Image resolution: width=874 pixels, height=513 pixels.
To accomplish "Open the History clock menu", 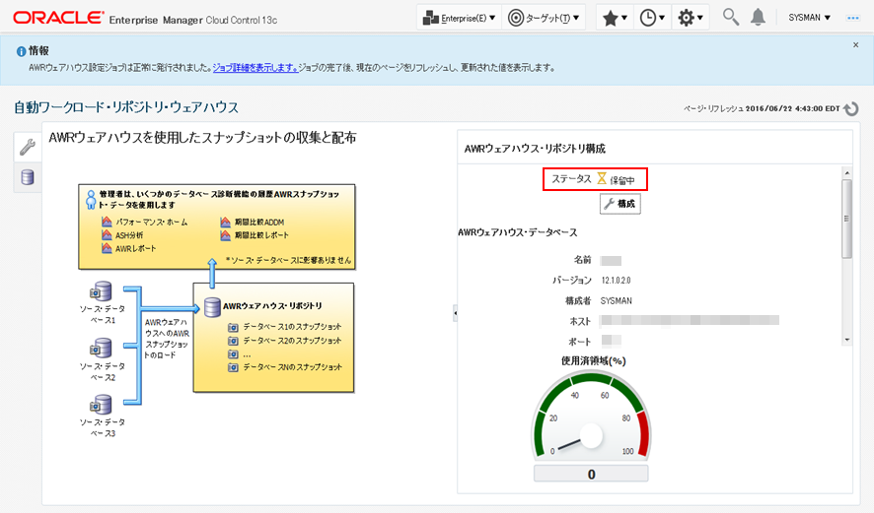I will pyautogui.click(x=652, y=19).
